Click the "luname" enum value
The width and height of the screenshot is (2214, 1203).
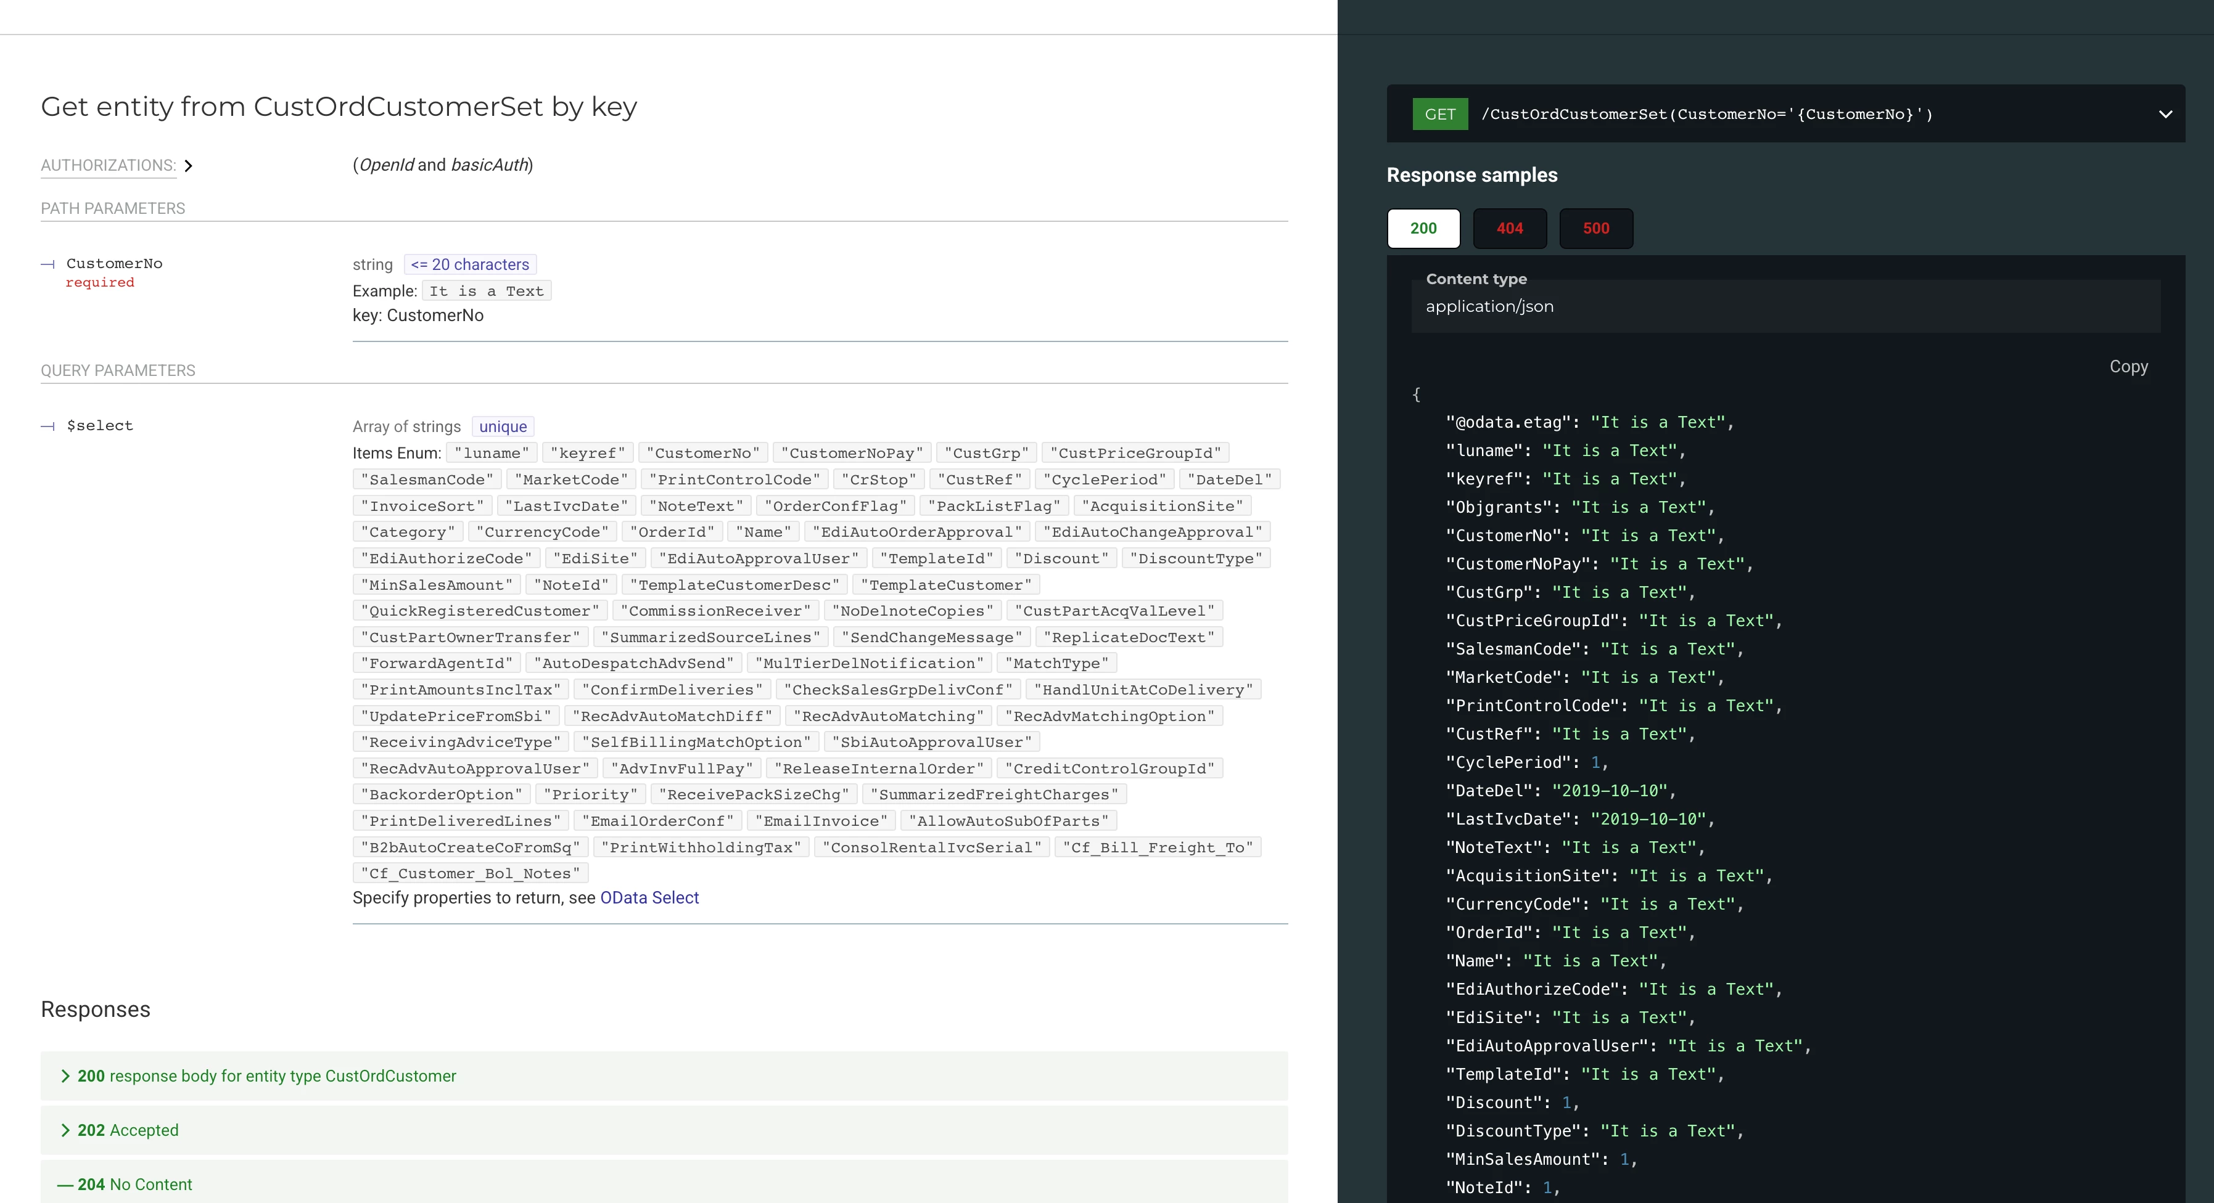(492, 454)
